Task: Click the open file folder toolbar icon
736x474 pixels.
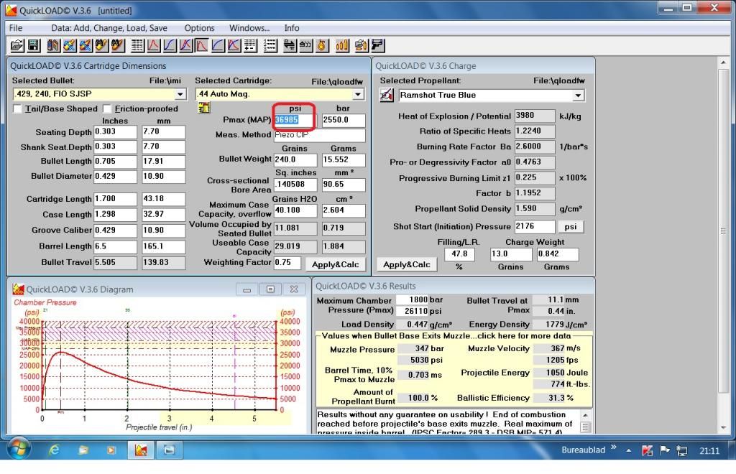Action: (x=17, y=45)
